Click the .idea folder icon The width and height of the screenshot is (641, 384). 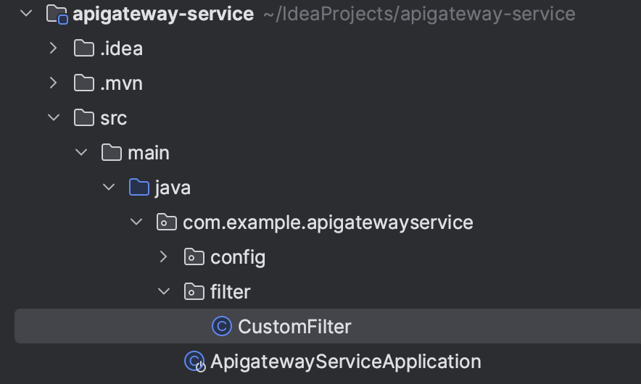pyautogui.click(x=84, y=49)
